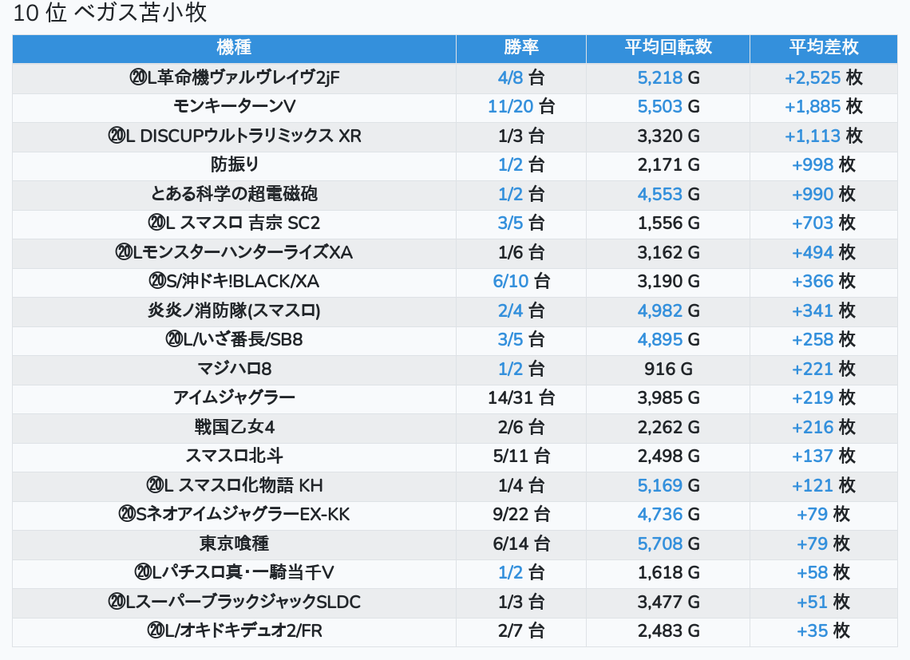Select the 10位 ベガス苫小牧 heading
The width and height of the screenshot is (910, 660).
pyautogui.click(x=110, y=14)
